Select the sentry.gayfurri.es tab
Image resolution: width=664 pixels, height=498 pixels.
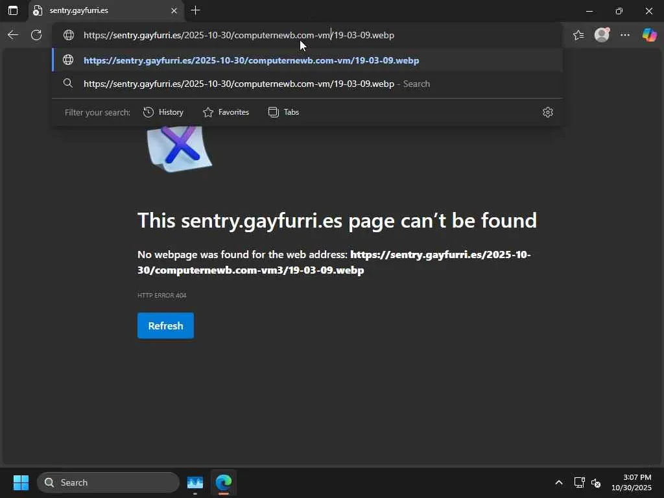106,10
